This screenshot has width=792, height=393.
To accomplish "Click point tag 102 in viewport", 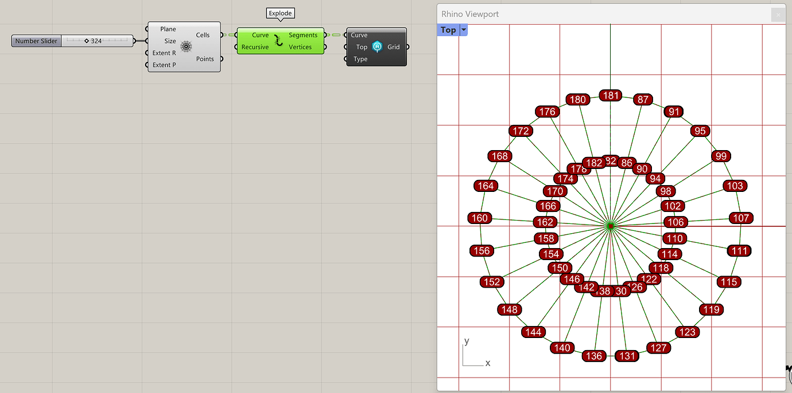I will point(672,206).
